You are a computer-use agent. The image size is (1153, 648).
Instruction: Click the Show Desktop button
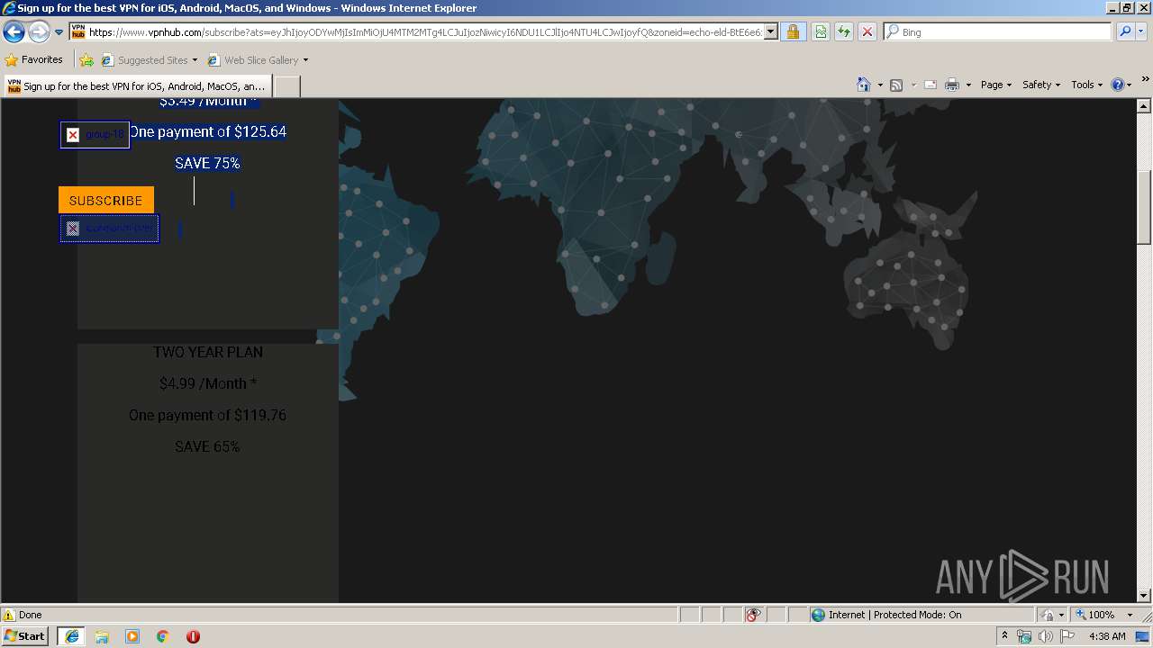pyautogui.click(x=1144, y=636)
